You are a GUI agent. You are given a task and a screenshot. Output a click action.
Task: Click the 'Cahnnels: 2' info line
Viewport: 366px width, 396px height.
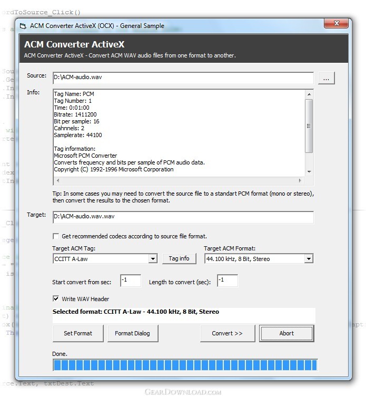[x=69, y=128]
